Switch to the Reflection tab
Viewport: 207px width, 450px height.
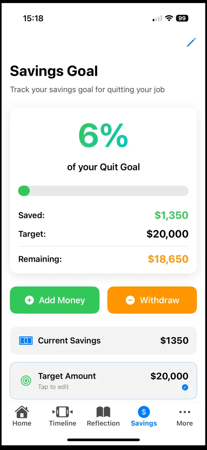(x=103, y=415)
